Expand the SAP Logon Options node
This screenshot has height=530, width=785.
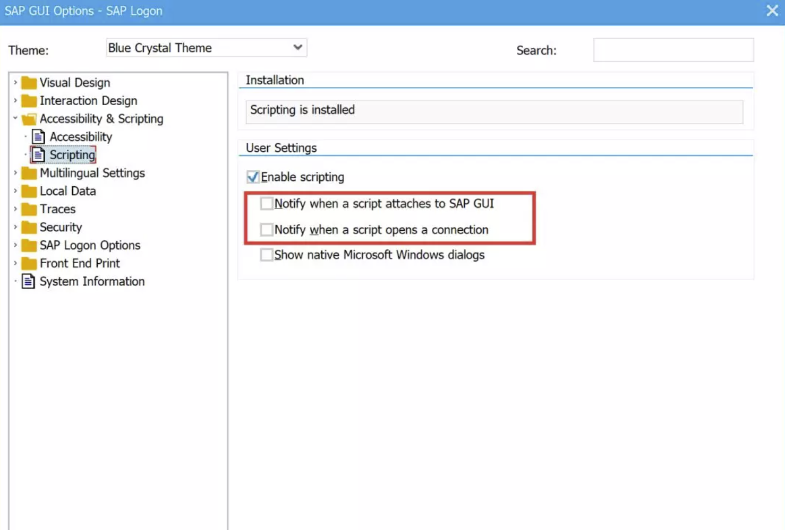(x=15, y=245)
